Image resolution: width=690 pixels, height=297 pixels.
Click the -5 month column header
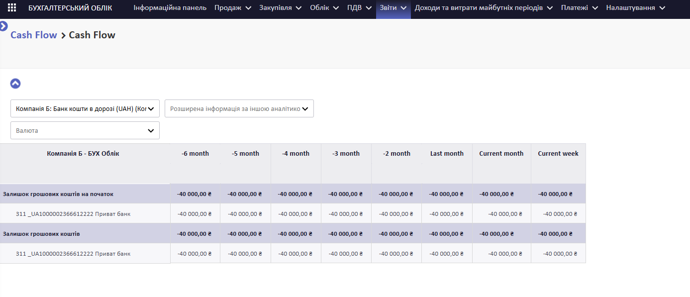click(245, 154)
